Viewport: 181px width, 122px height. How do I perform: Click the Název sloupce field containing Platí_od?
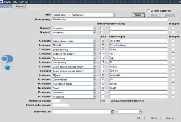coord(138,66)
